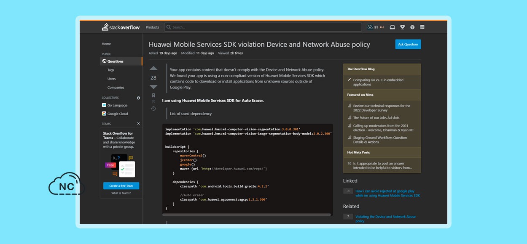Open the Go Language collective
The image size is (527, 244).
click(117, 105)
